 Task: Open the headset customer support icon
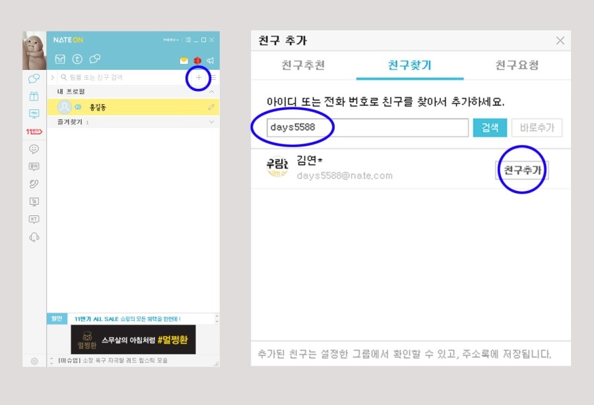(x=34, y=237)
